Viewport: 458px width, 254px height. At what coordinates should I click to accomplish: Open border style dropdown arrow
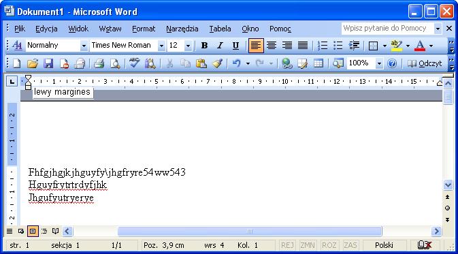coord(385,46)
